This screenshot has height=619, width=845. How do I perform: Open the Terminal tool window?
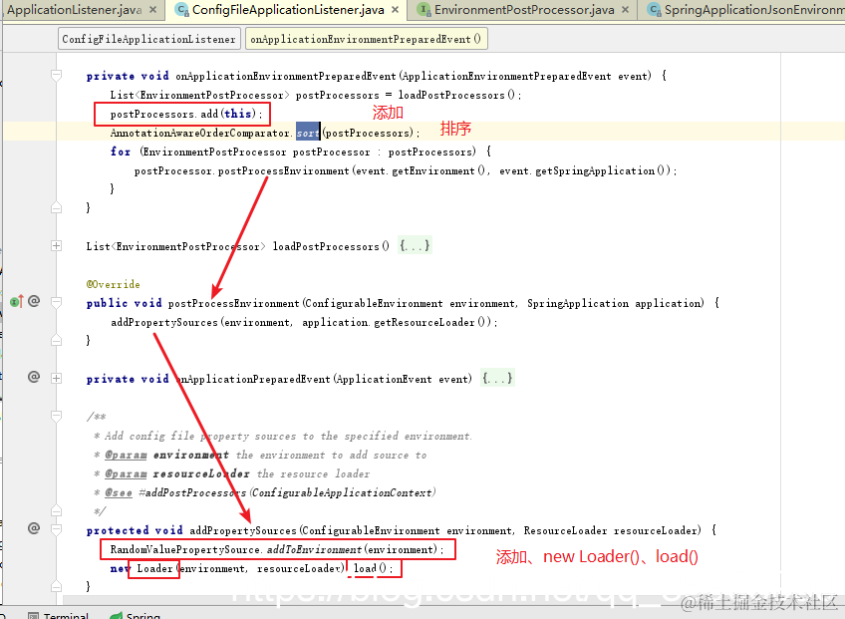58,615
